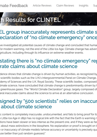Open the Claim Reviews nav item
Screen dimensions: 97x137
click(x=65, y=5)
